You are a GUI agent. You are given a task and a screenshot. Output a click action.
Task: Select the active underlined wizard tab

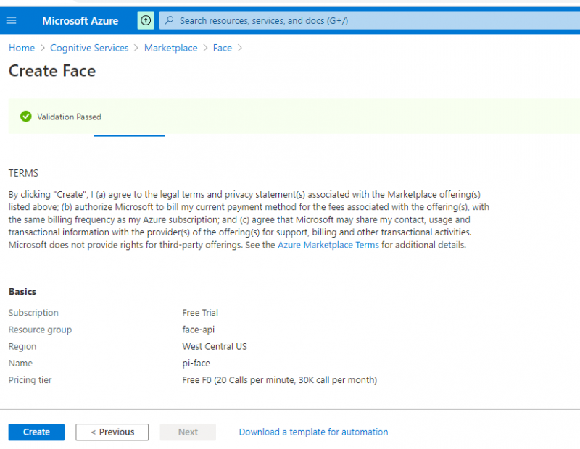coord(129,135)
